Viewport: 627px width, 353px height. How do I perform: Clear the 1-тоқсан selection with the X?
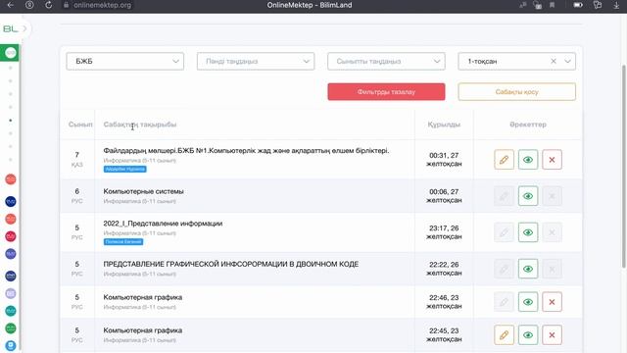tap(554, 61)
